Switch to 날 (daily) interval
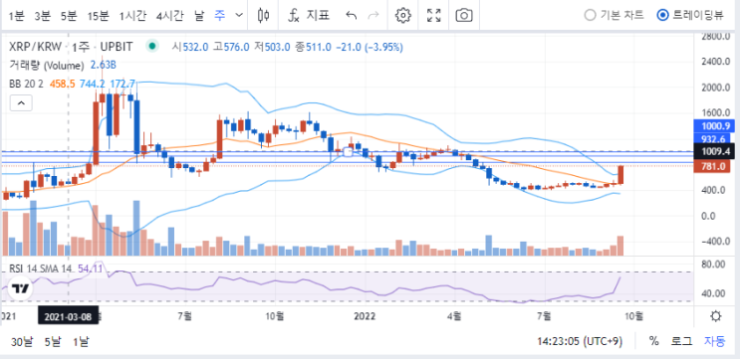 199,16
